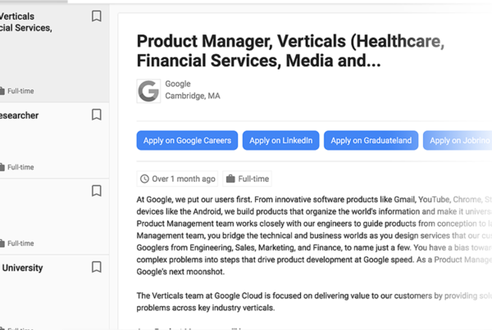The width and height of the screenshot is (492, 330).
Task: Apply on Jobrino button
Action: [458, 140]
